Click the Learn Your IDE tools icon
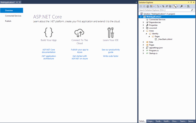Image resolution: width=196 pixels, height=123 pixels. pos(111,33)
